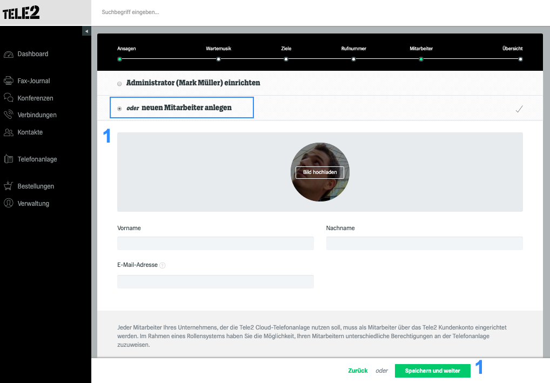Open the Verbindungen phone icon
This screenshot has height=383, width=550.
click(x=9, y=115)
